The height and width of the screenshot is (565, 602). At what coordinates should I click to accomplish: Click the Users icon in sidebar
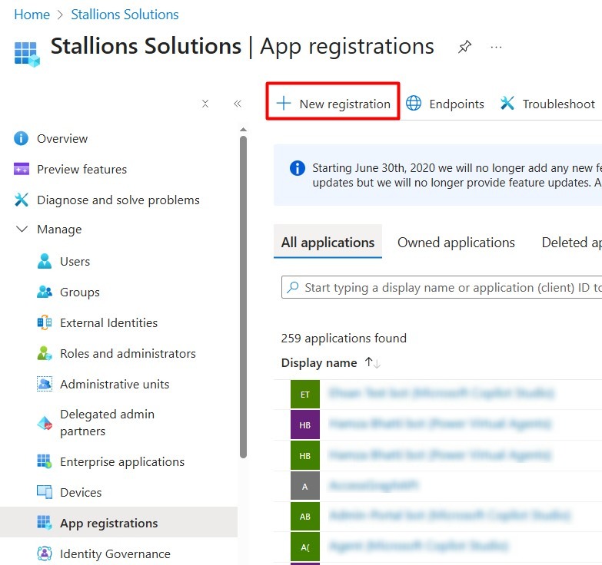pyautogui.click(x=45, y=261)
